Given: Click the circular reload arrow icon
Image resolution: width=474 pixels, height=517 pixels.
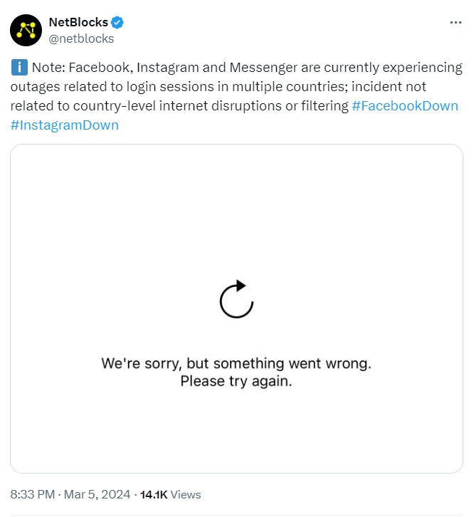Looking at the screenshot, I should point(237,298).
